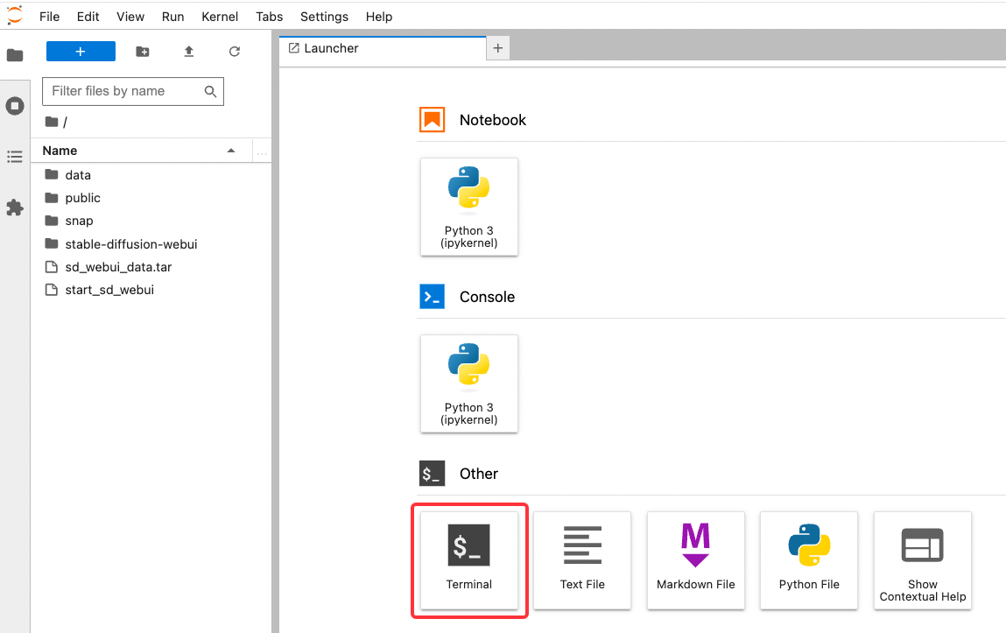Open the Edit menu

pyautogui.click(x=88, y=17)
